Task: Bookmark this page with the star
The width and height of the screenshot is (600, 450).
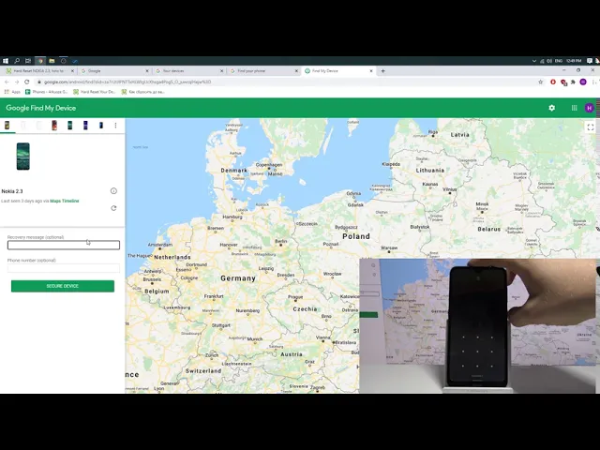Action: click(x=540, y=82)
